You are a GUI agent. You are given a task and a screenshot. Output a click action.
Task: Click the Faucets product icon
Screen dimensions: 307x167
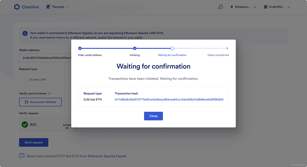48,7
